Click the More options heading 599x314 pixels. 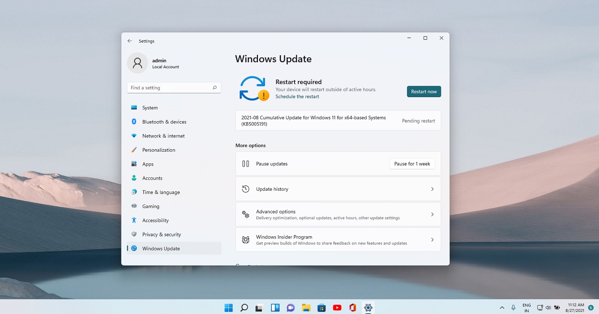click(x=250, y=145)
